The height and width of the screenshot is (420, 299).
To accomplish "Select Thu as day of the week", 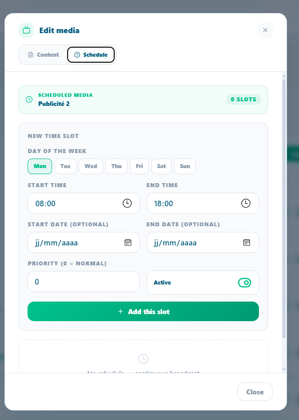I will pyautogui.click(x=116, y=166).
